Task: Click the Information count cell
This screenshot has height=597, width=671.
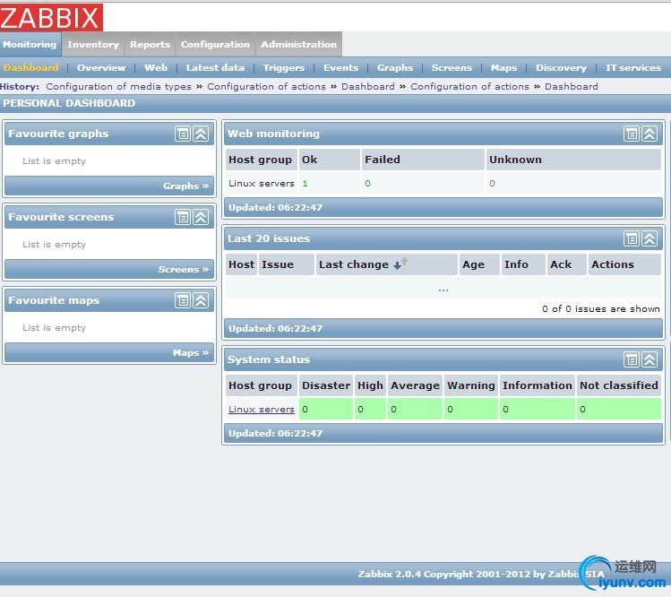Action: click(x=537, y=409)
